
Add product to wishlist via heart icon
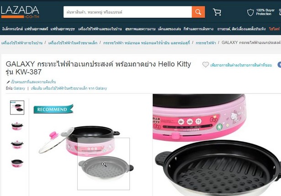(206, 65)
